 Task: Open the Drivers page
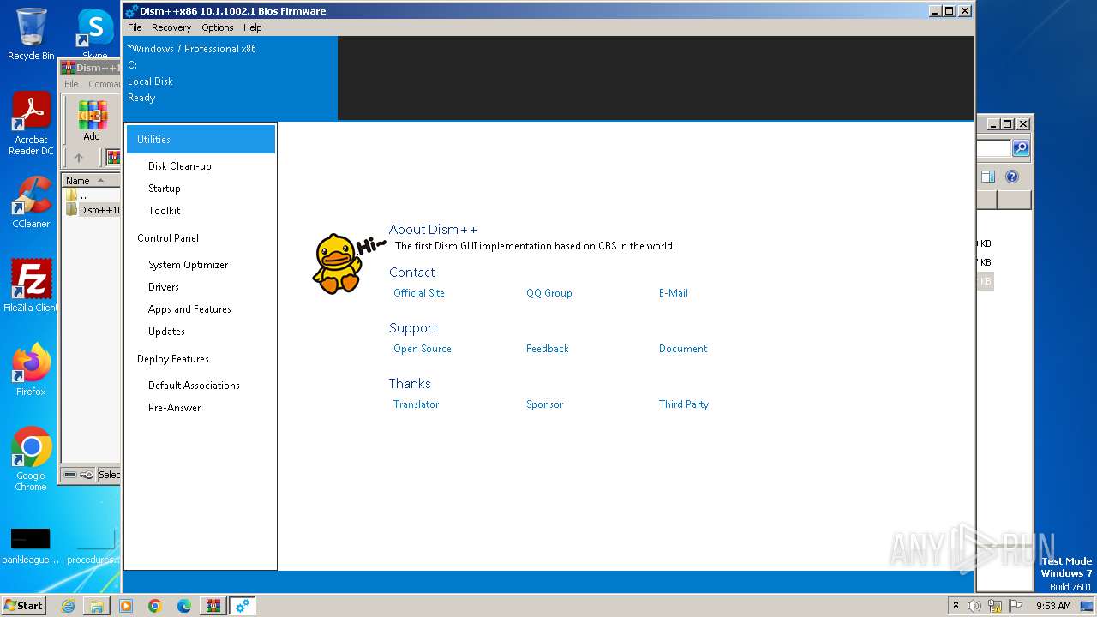click(x=163, y=287)
